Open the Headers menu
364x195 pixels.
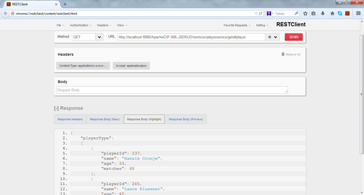click(104, 25)
